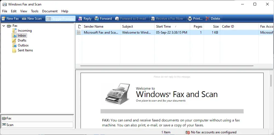This screenshot has width=274, height=135.
Task: Open the Document menu
Action: pos(50,11)
